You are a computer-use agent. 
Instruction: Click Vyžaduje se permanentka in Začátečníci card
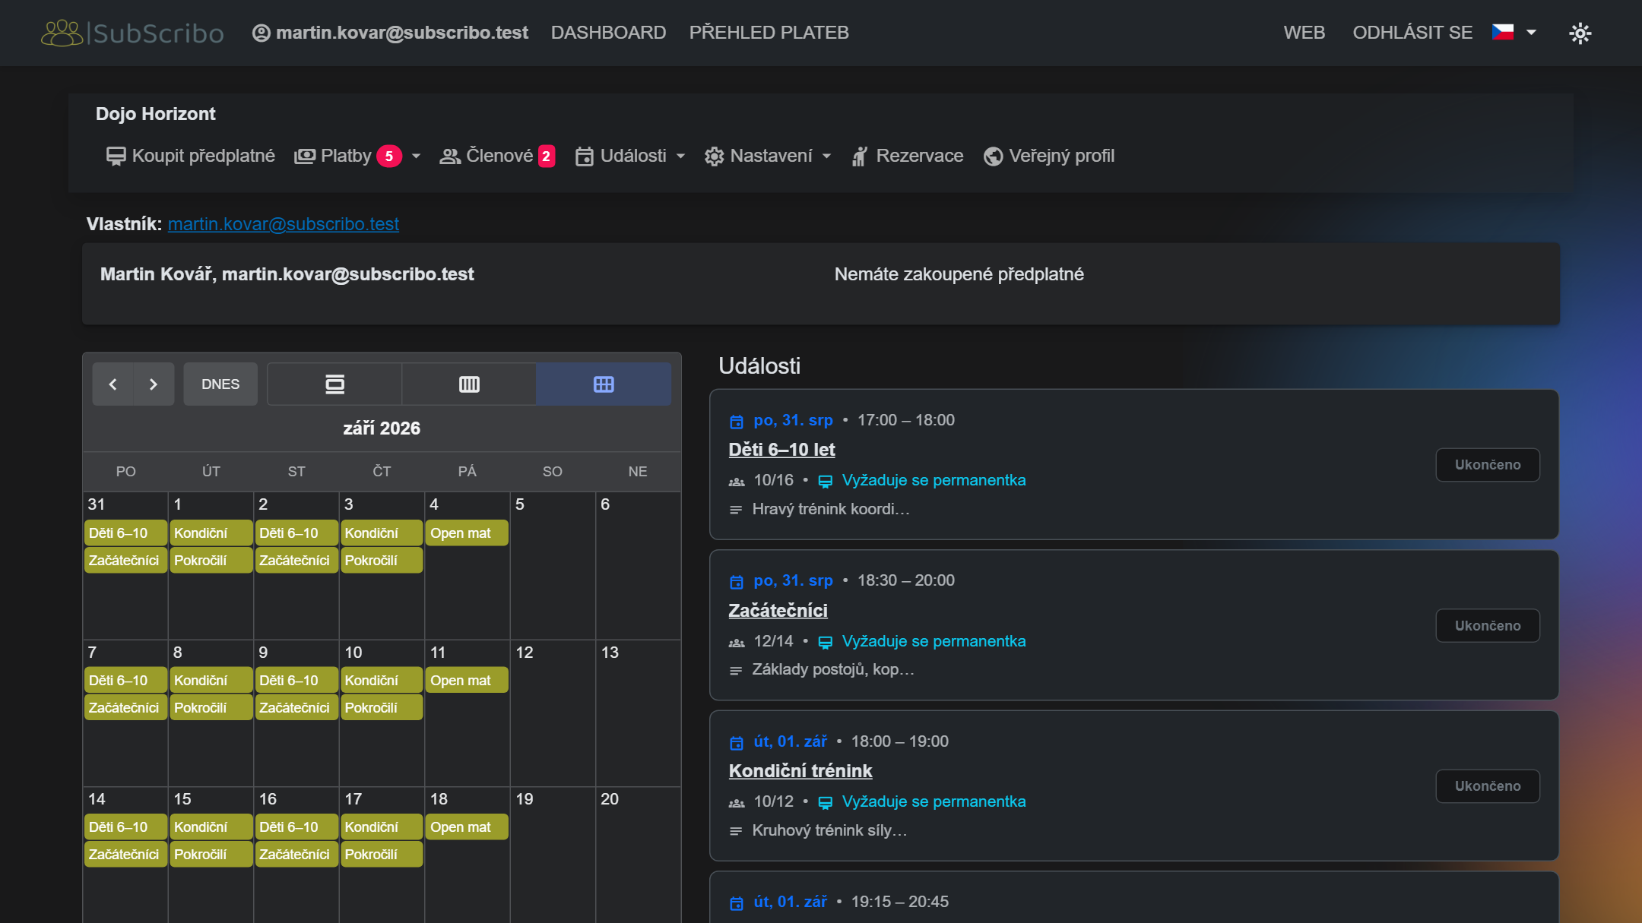tap(934, 641)
